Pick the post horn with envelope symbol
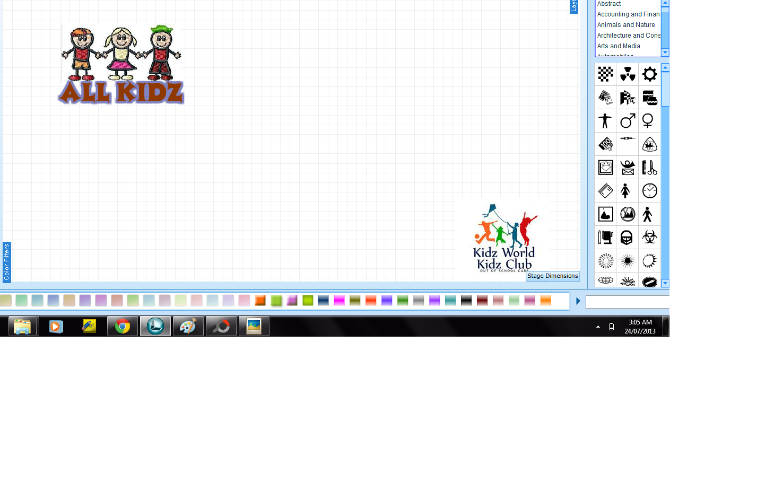Image resolution: width=783 pixels, height=492 pixels. [x=628, y=168]
